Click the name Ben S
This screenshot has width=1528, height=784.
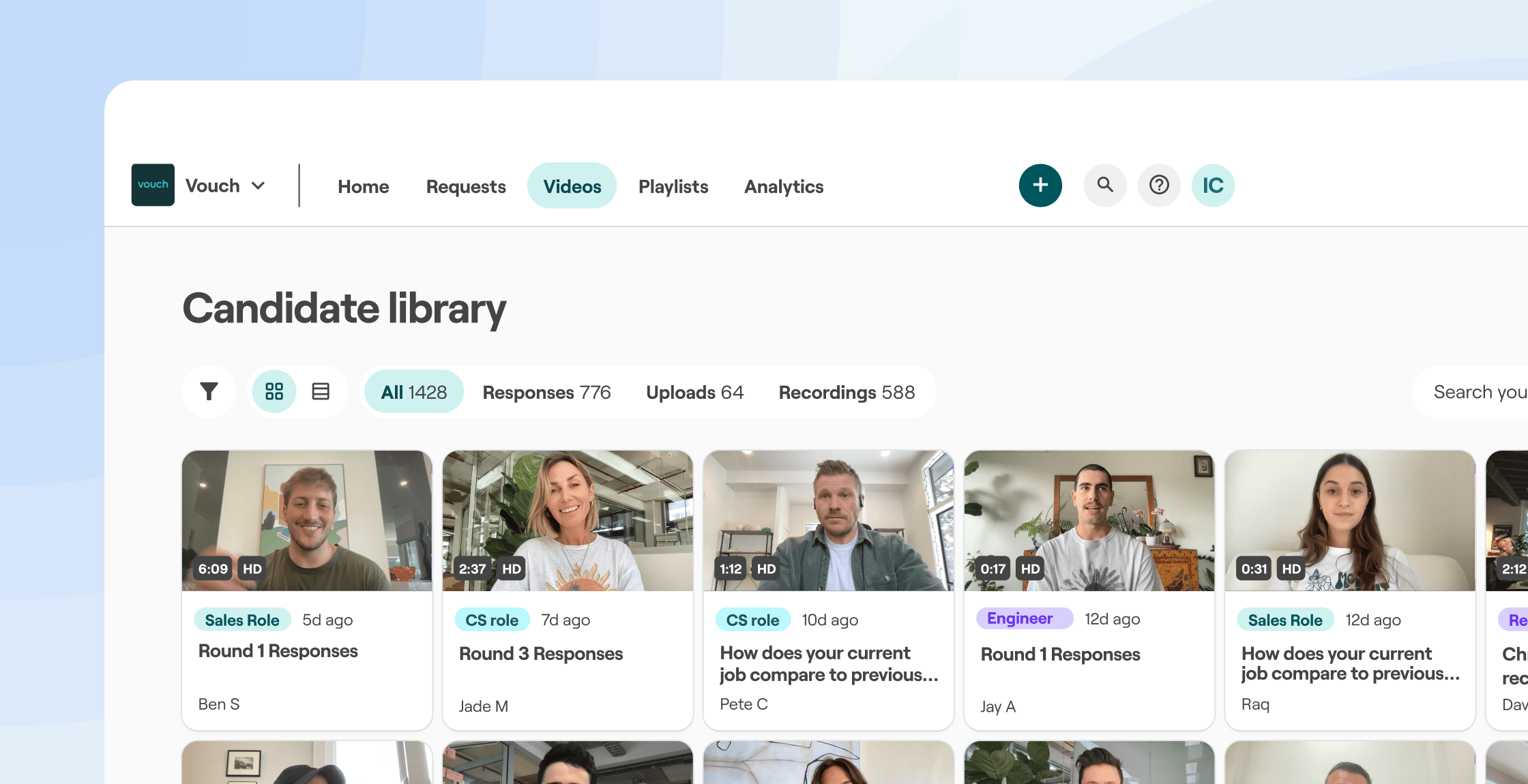pos(219,704)
